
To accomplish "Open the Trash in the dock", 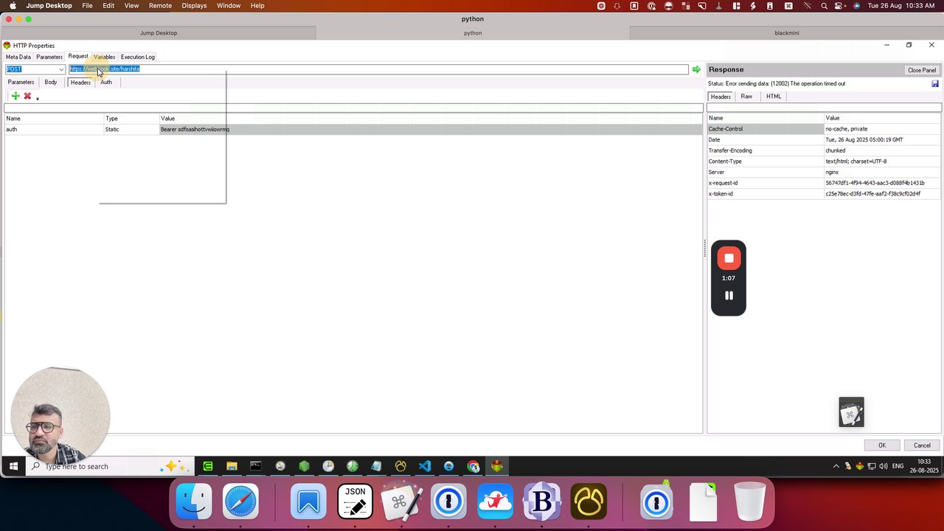I will click(x=750, y=502).
